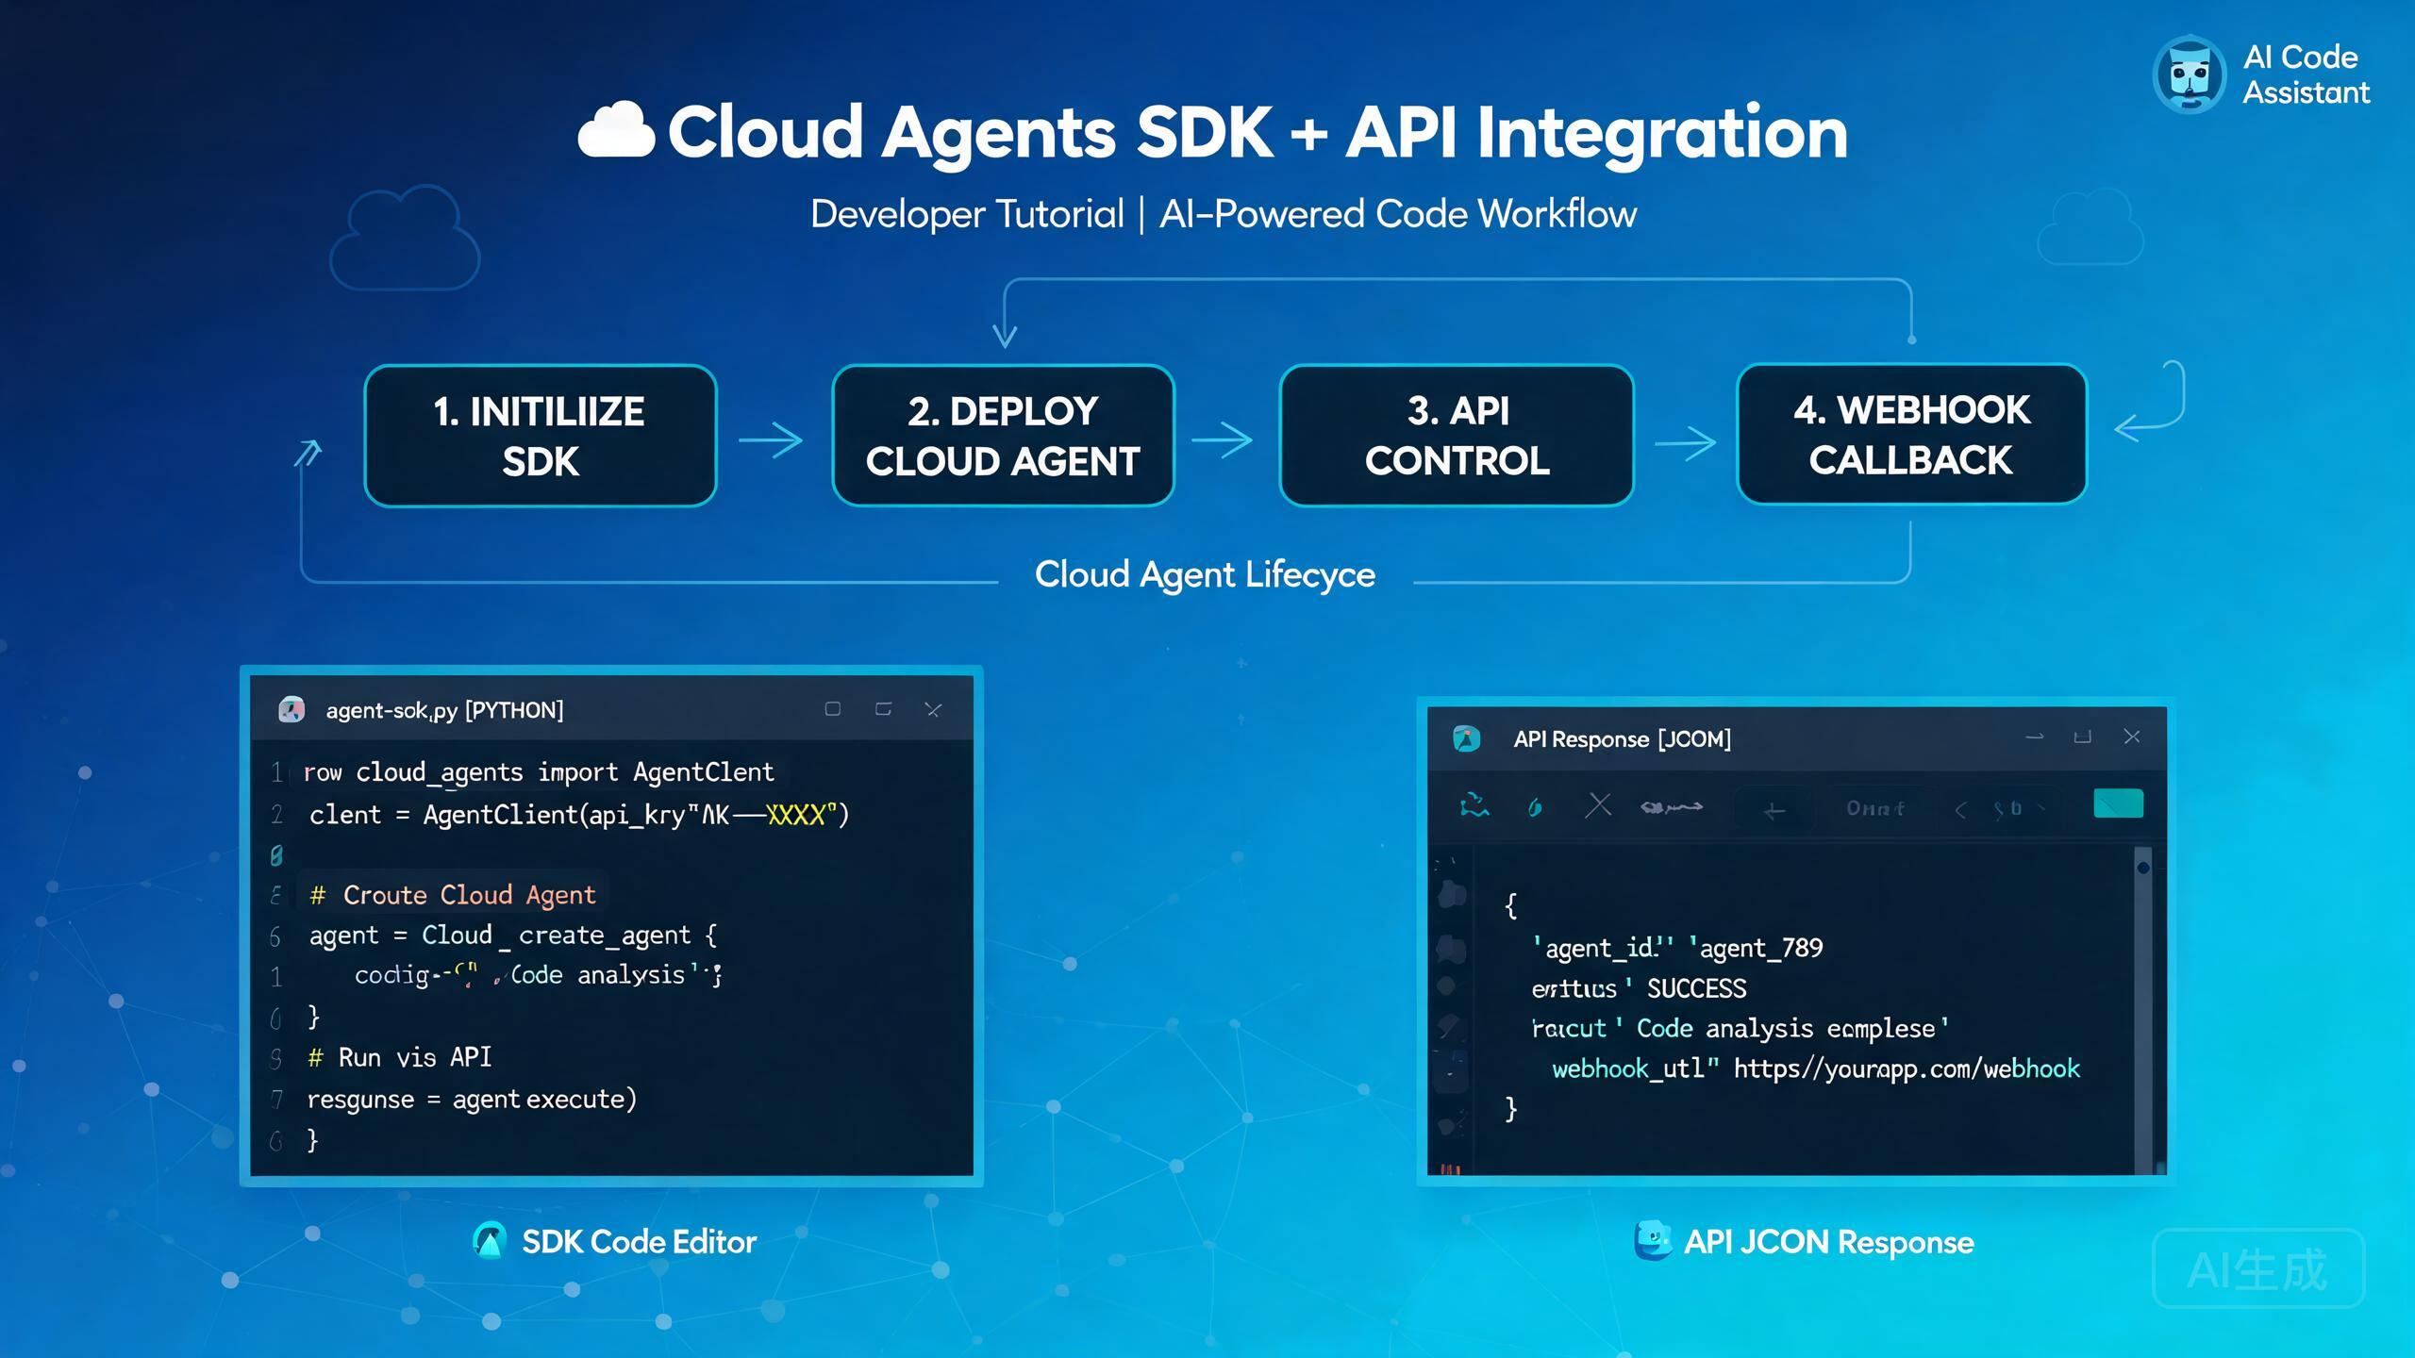Viewport: 2415px width, 1358px height.
Task: Click the icon beside SDK Code Editor label
Action: pos(490,1241)
